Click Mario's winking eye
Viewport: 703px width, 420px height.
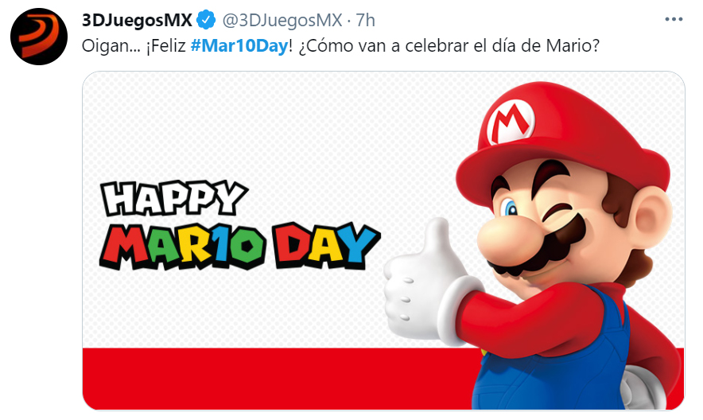[x=557, y=211]
